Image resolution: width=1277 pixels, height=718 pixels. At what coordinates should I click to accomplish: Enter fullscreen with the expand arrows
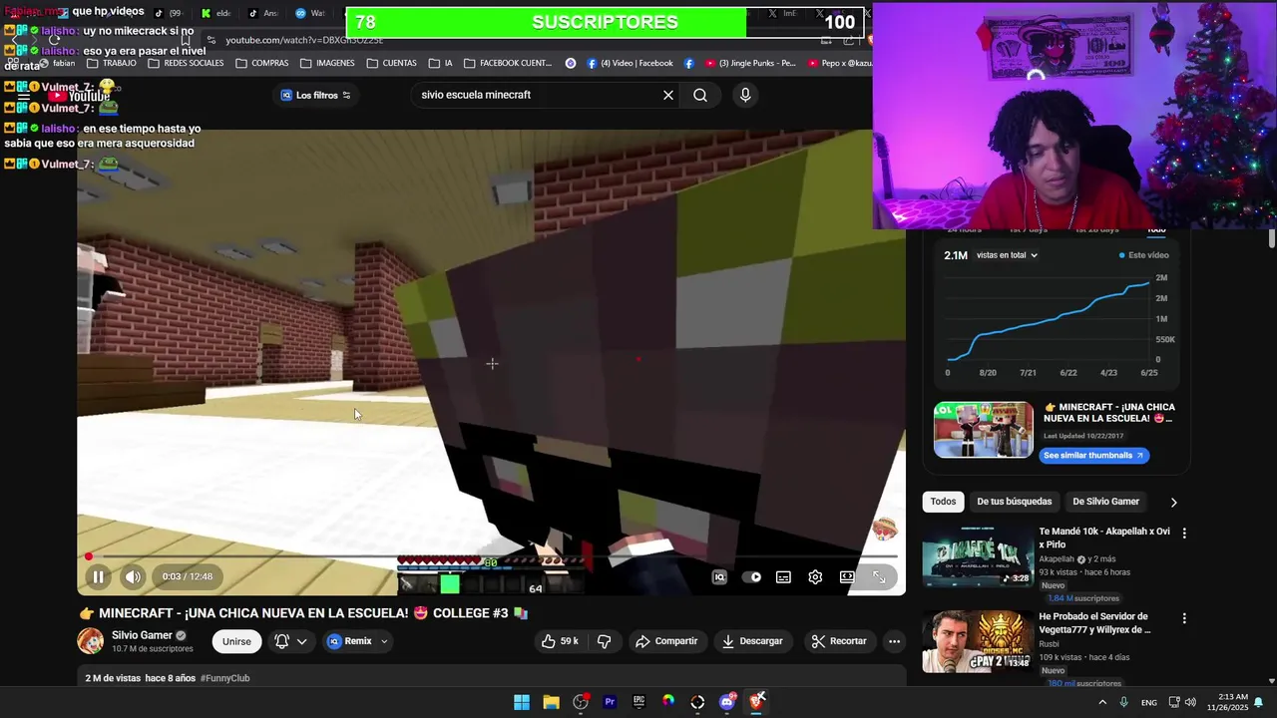[879, 577]
